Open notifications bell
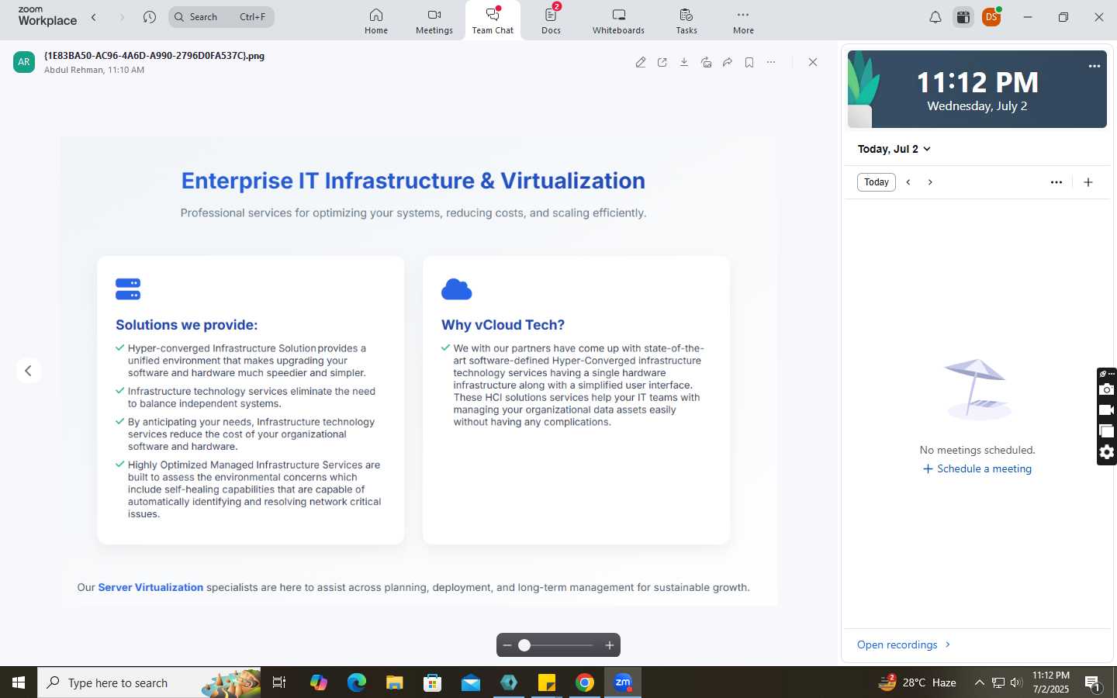Screen dimensions: 1117x698 click(935, 17)
